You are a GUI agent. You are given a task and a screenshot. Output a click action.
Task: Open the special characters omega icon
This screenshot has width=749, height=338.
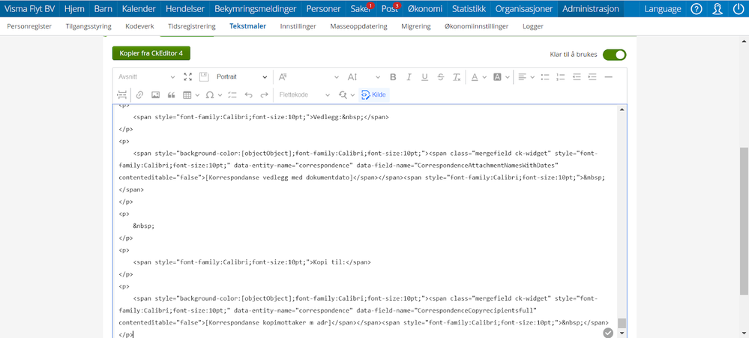(x=209, y=95)
